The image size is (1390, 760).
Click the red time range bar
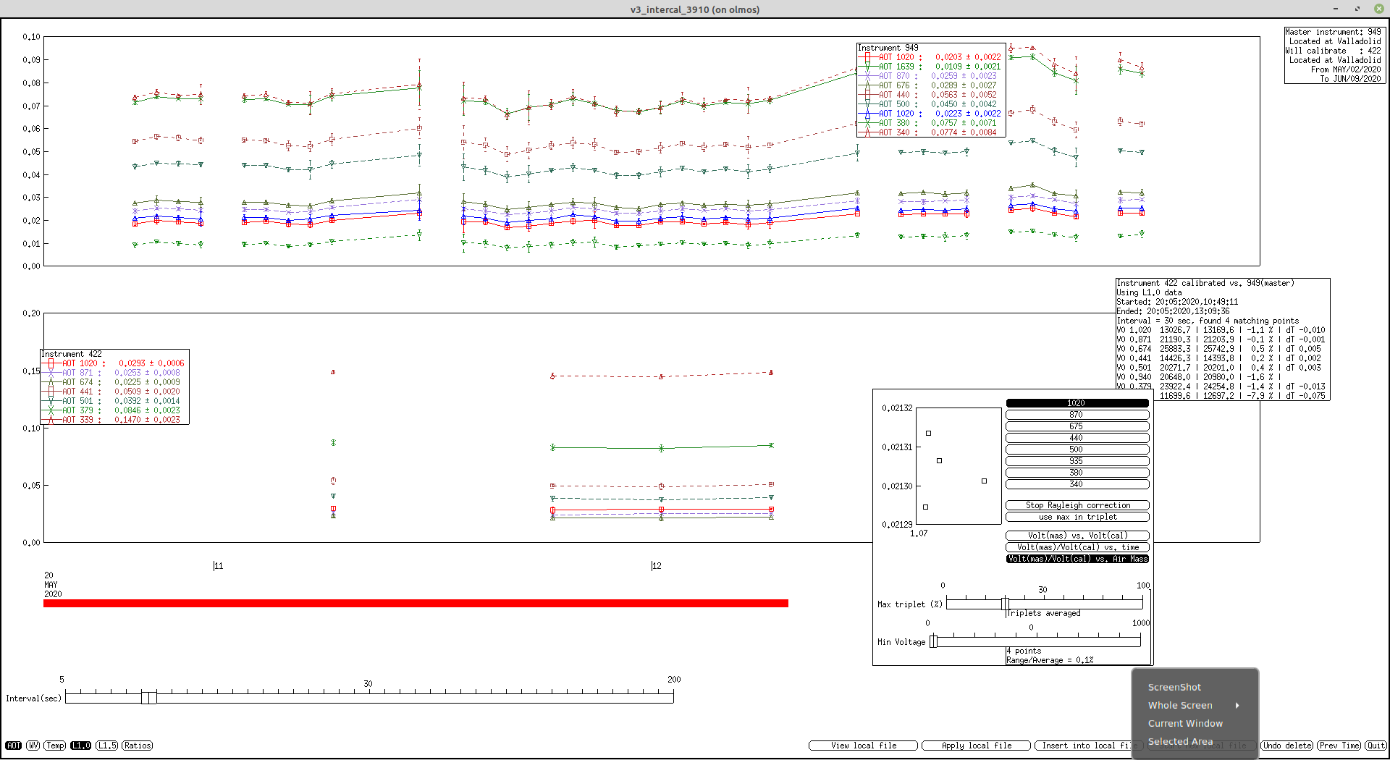(416, 603)
